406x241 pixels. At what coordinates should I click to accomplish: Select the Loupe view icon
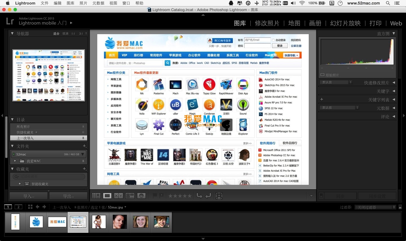click(x=107, y=196)
